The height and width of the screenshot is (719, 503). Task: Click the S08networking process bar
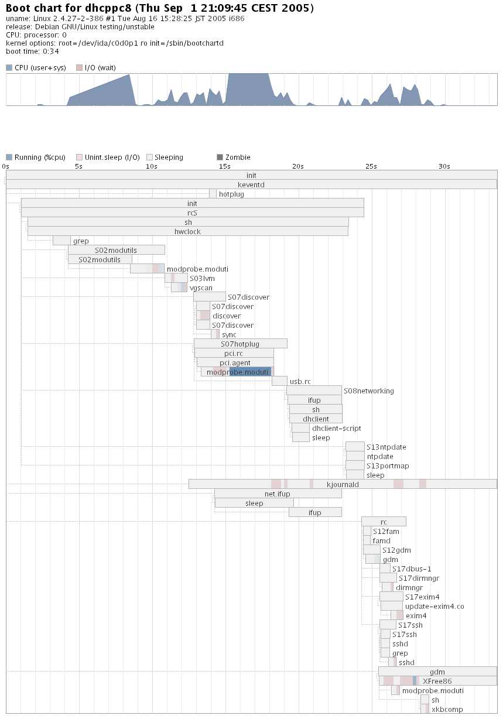[314, 391]
